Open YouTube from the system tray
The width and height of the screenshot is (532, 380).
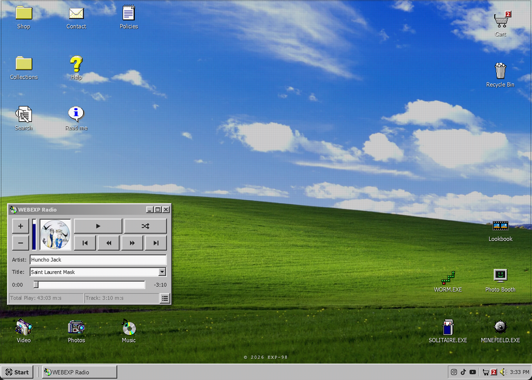[473, 372]
